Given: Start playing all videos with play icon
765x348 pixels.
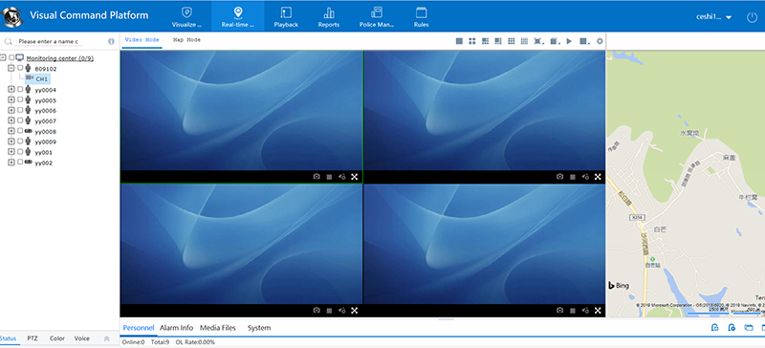Looking at the screenshot, I should click(x=569, y=41).
